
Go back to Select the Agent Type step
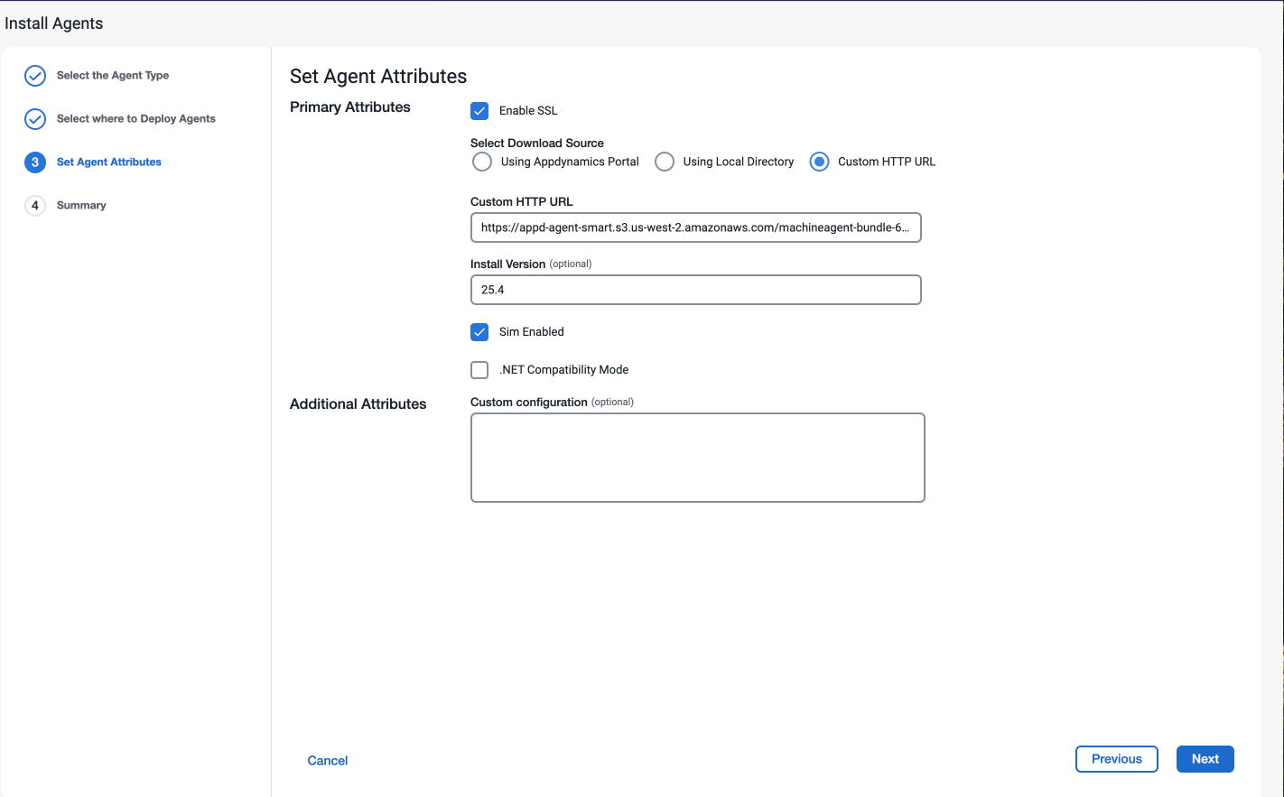(x=113, y=75)
